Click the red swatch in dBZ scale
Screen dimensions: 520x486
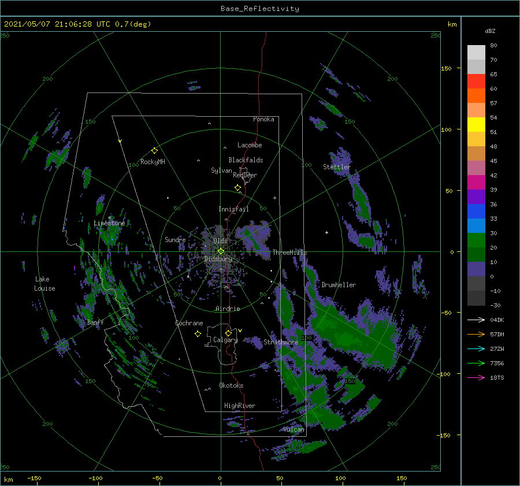476,81
